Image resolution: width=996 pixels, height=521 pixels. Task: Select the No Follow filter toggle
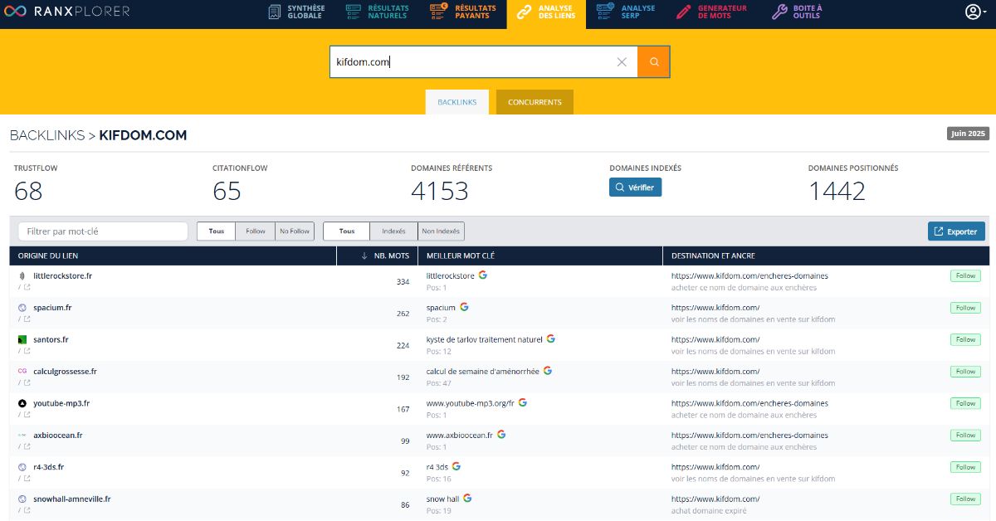(x=295, y=231)
